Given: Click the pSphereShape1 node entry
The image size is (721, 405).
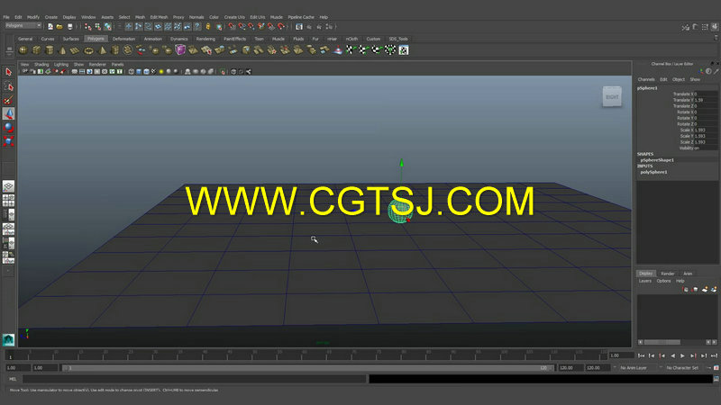Looking at the screenshot, I should pyautogui.click(x=657, y=160).
